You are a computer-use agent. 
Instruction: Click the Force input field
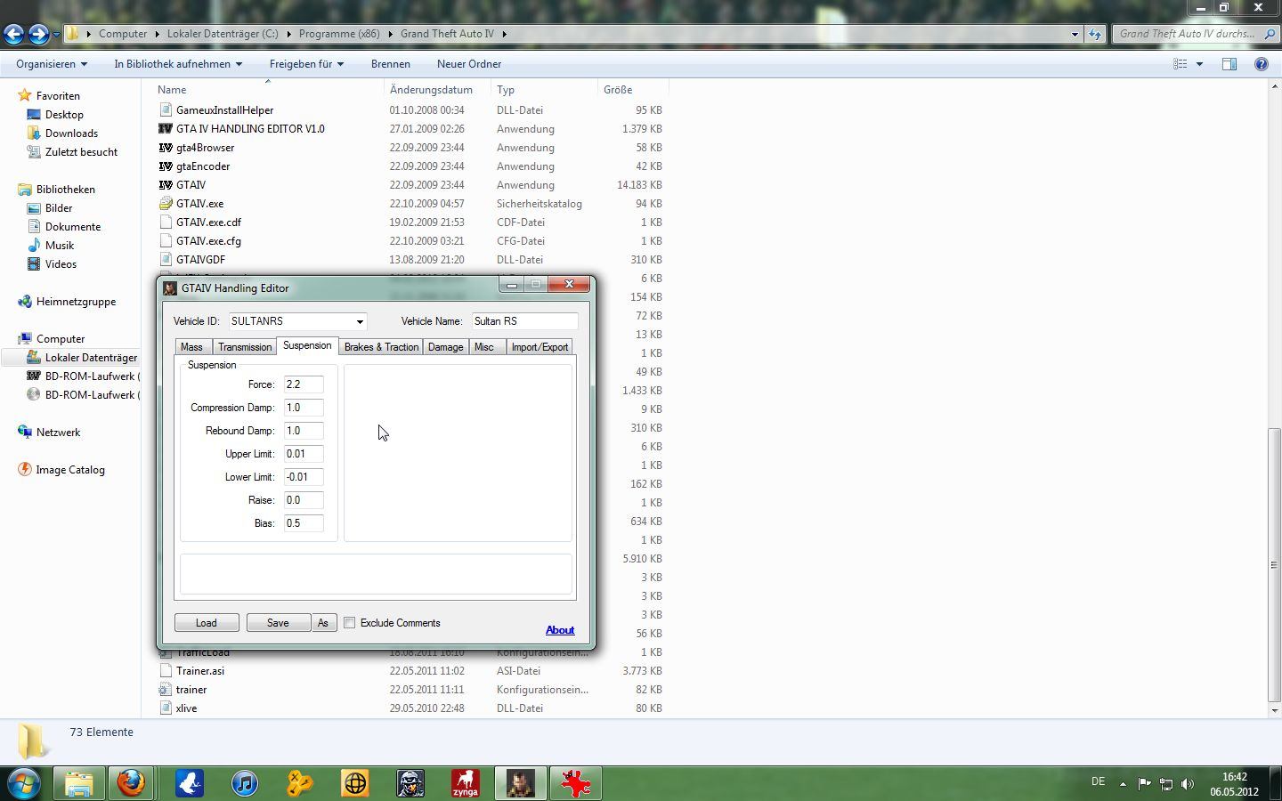pos(304,384)
